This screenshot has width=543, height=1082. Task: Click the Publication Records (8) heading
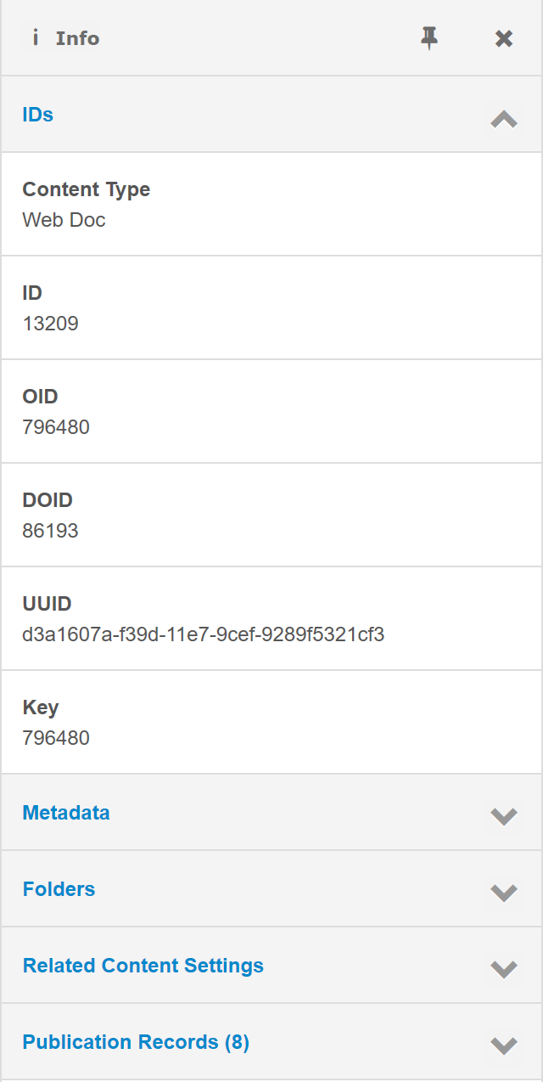tap(136, 1042)
